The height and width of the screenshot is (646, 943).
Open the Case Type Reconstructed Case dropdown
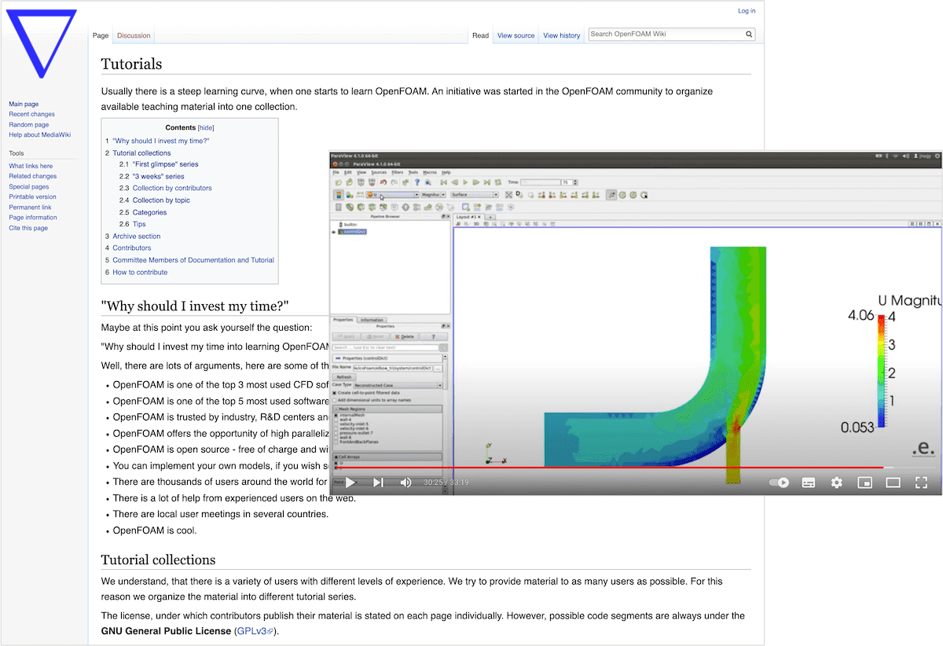pos(398,385)
